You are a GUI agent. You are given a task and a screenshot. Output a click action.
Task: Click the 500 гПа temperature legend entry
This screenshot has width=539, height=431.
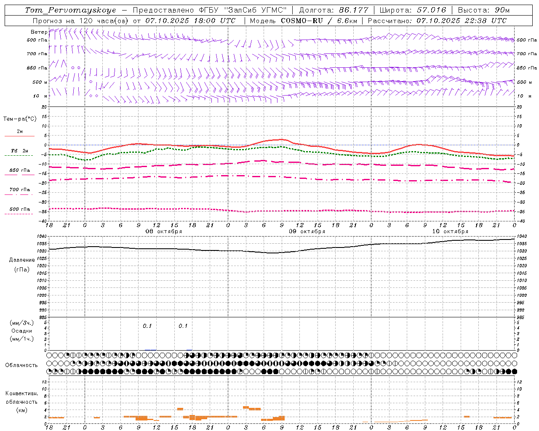tap(20, 209)
